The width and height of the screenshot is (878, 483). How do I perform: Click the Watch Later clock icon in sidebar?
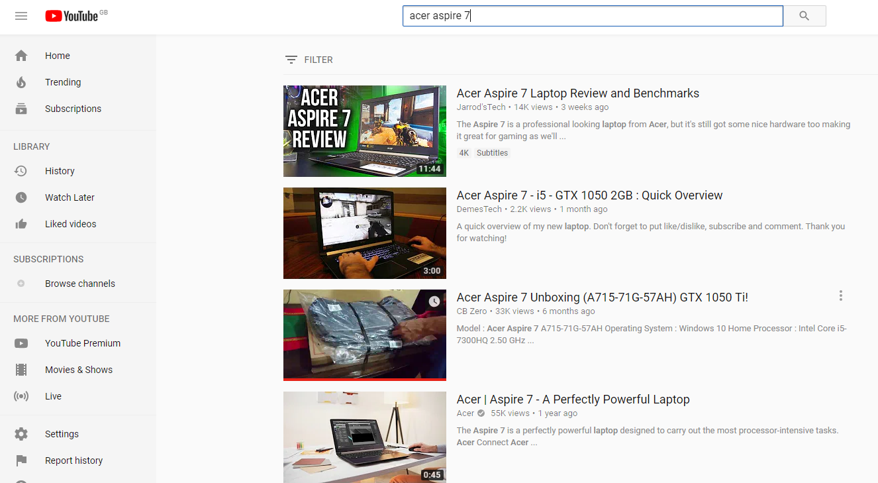tap(21, 197)
